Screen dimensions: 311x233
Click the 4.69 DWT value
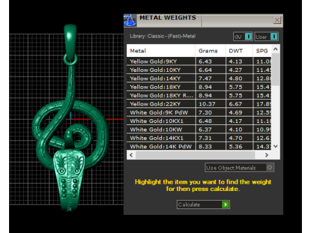[x=235, y=113]
